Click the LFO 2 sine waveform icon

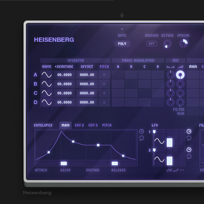click(x=159, y=160)
